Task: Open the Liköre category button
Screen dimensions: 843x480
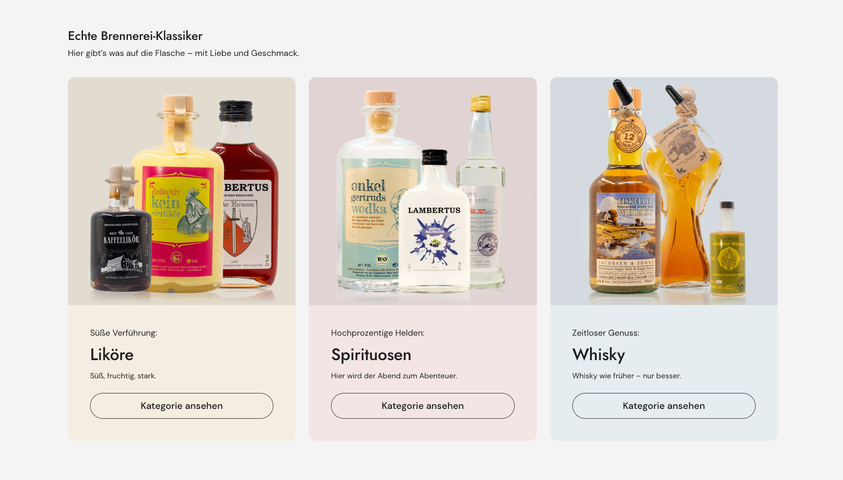Action: tap(181, 406)
